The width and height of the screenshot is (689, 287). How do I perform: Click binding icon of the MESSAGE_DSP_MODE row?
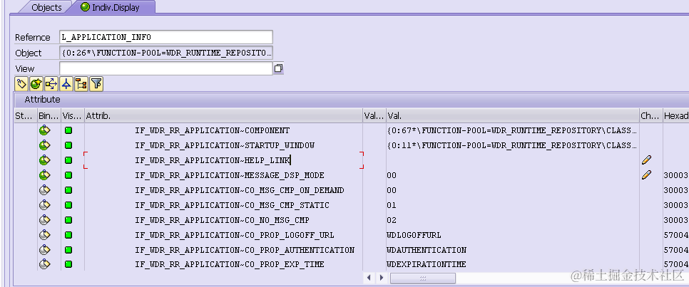coord(44,175)
